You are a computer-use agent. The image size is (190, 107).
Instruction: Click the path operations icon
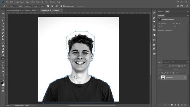tap(48, 6)
